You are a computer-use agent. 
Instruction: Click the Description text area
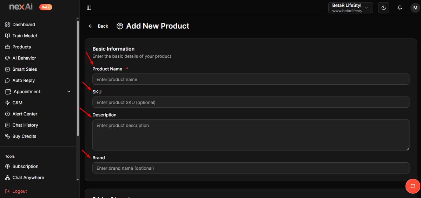pos(251,135)
